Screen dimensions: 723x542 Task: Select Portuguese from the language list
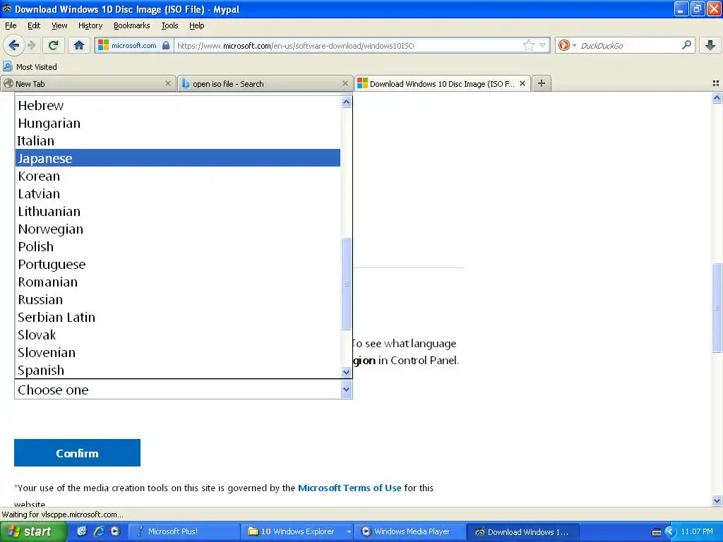178,264
